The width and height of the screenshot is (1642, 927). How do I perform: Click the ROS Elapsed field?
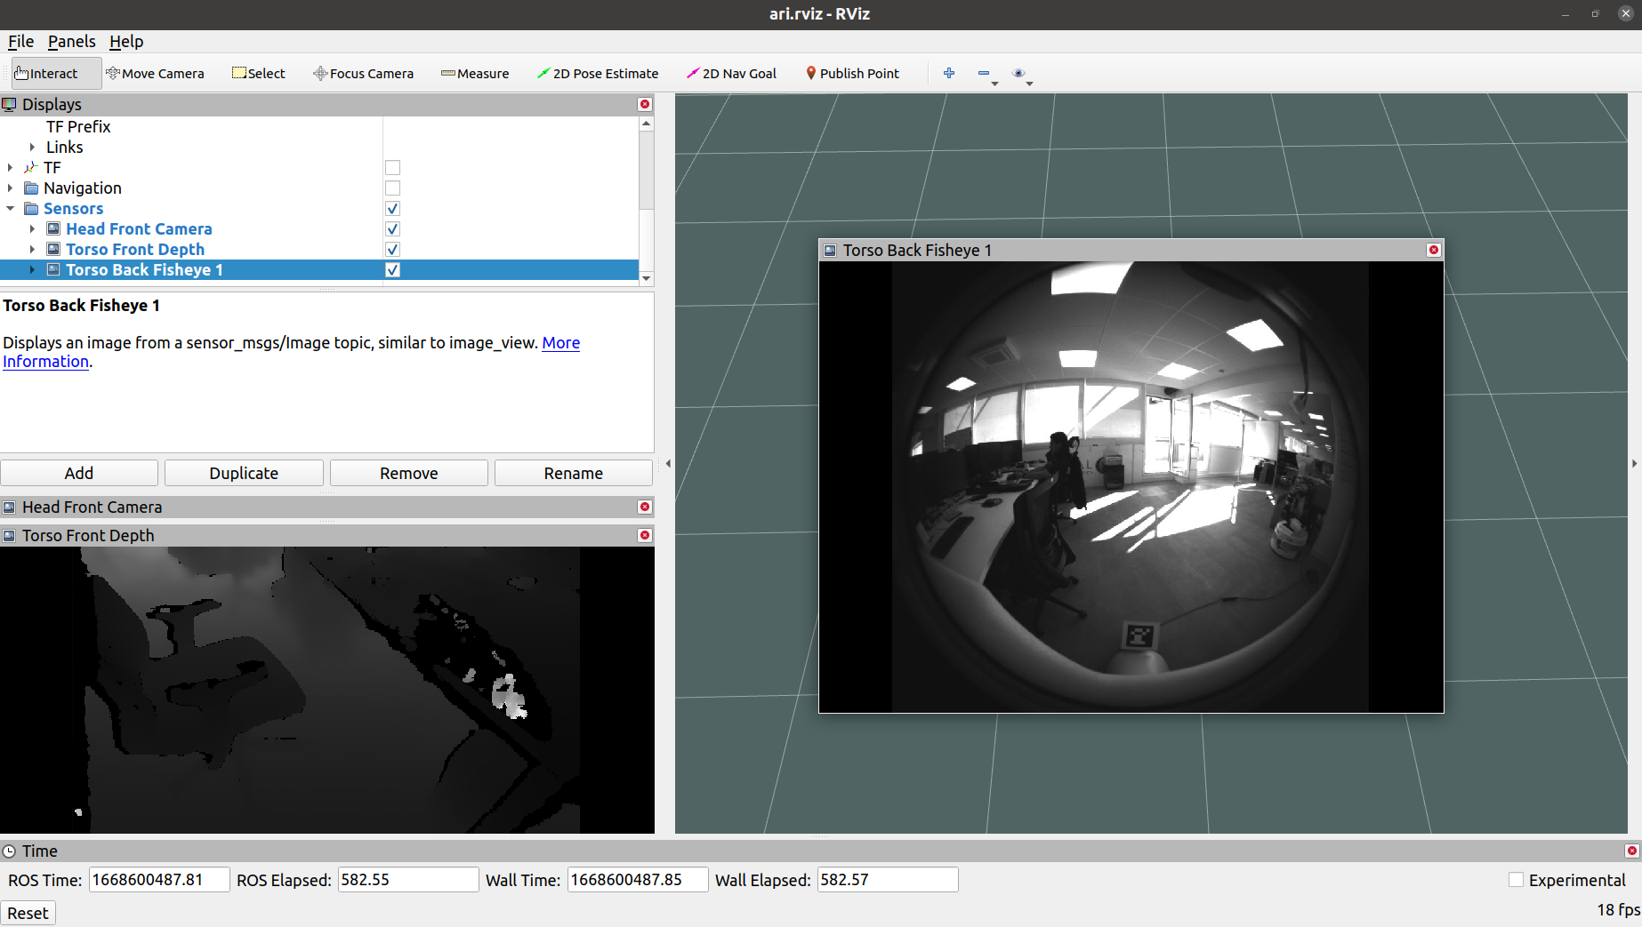[x=408, y=880]
